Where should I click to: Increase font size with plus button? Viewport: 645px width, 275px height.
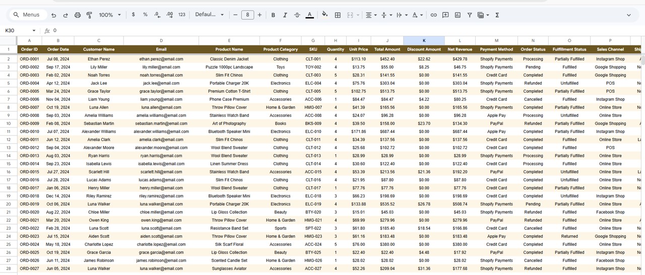coord(260,15)
